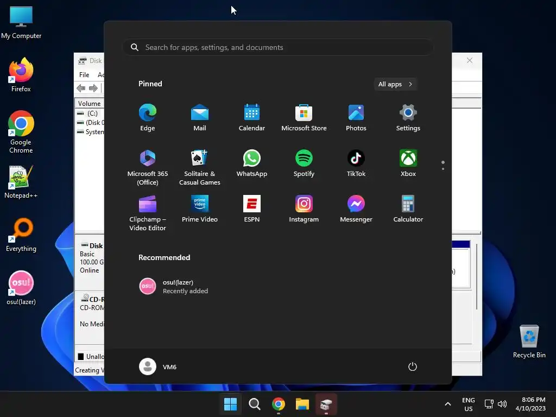This screenshot has width=556, height=417.
Task: Click the Start menu search box
Action: [x=278, y=48]
